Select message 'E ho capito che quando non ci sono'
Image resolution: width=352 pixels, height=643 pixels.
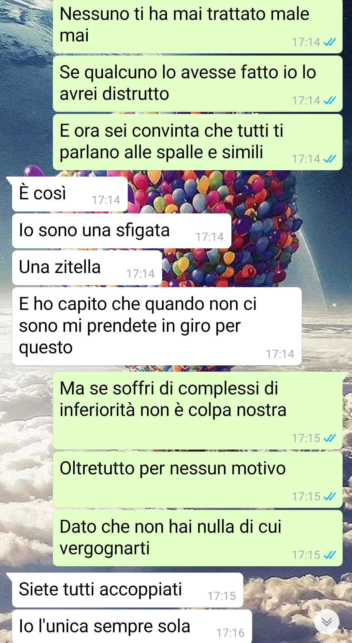pyautogui.click(x=157, y=326)
